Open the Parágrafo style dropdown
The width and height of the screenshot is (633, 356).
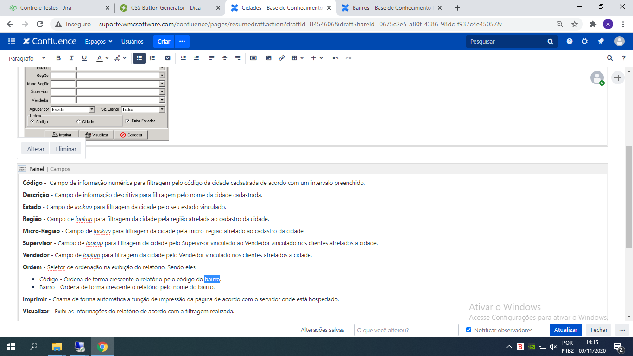coord(27,58)
